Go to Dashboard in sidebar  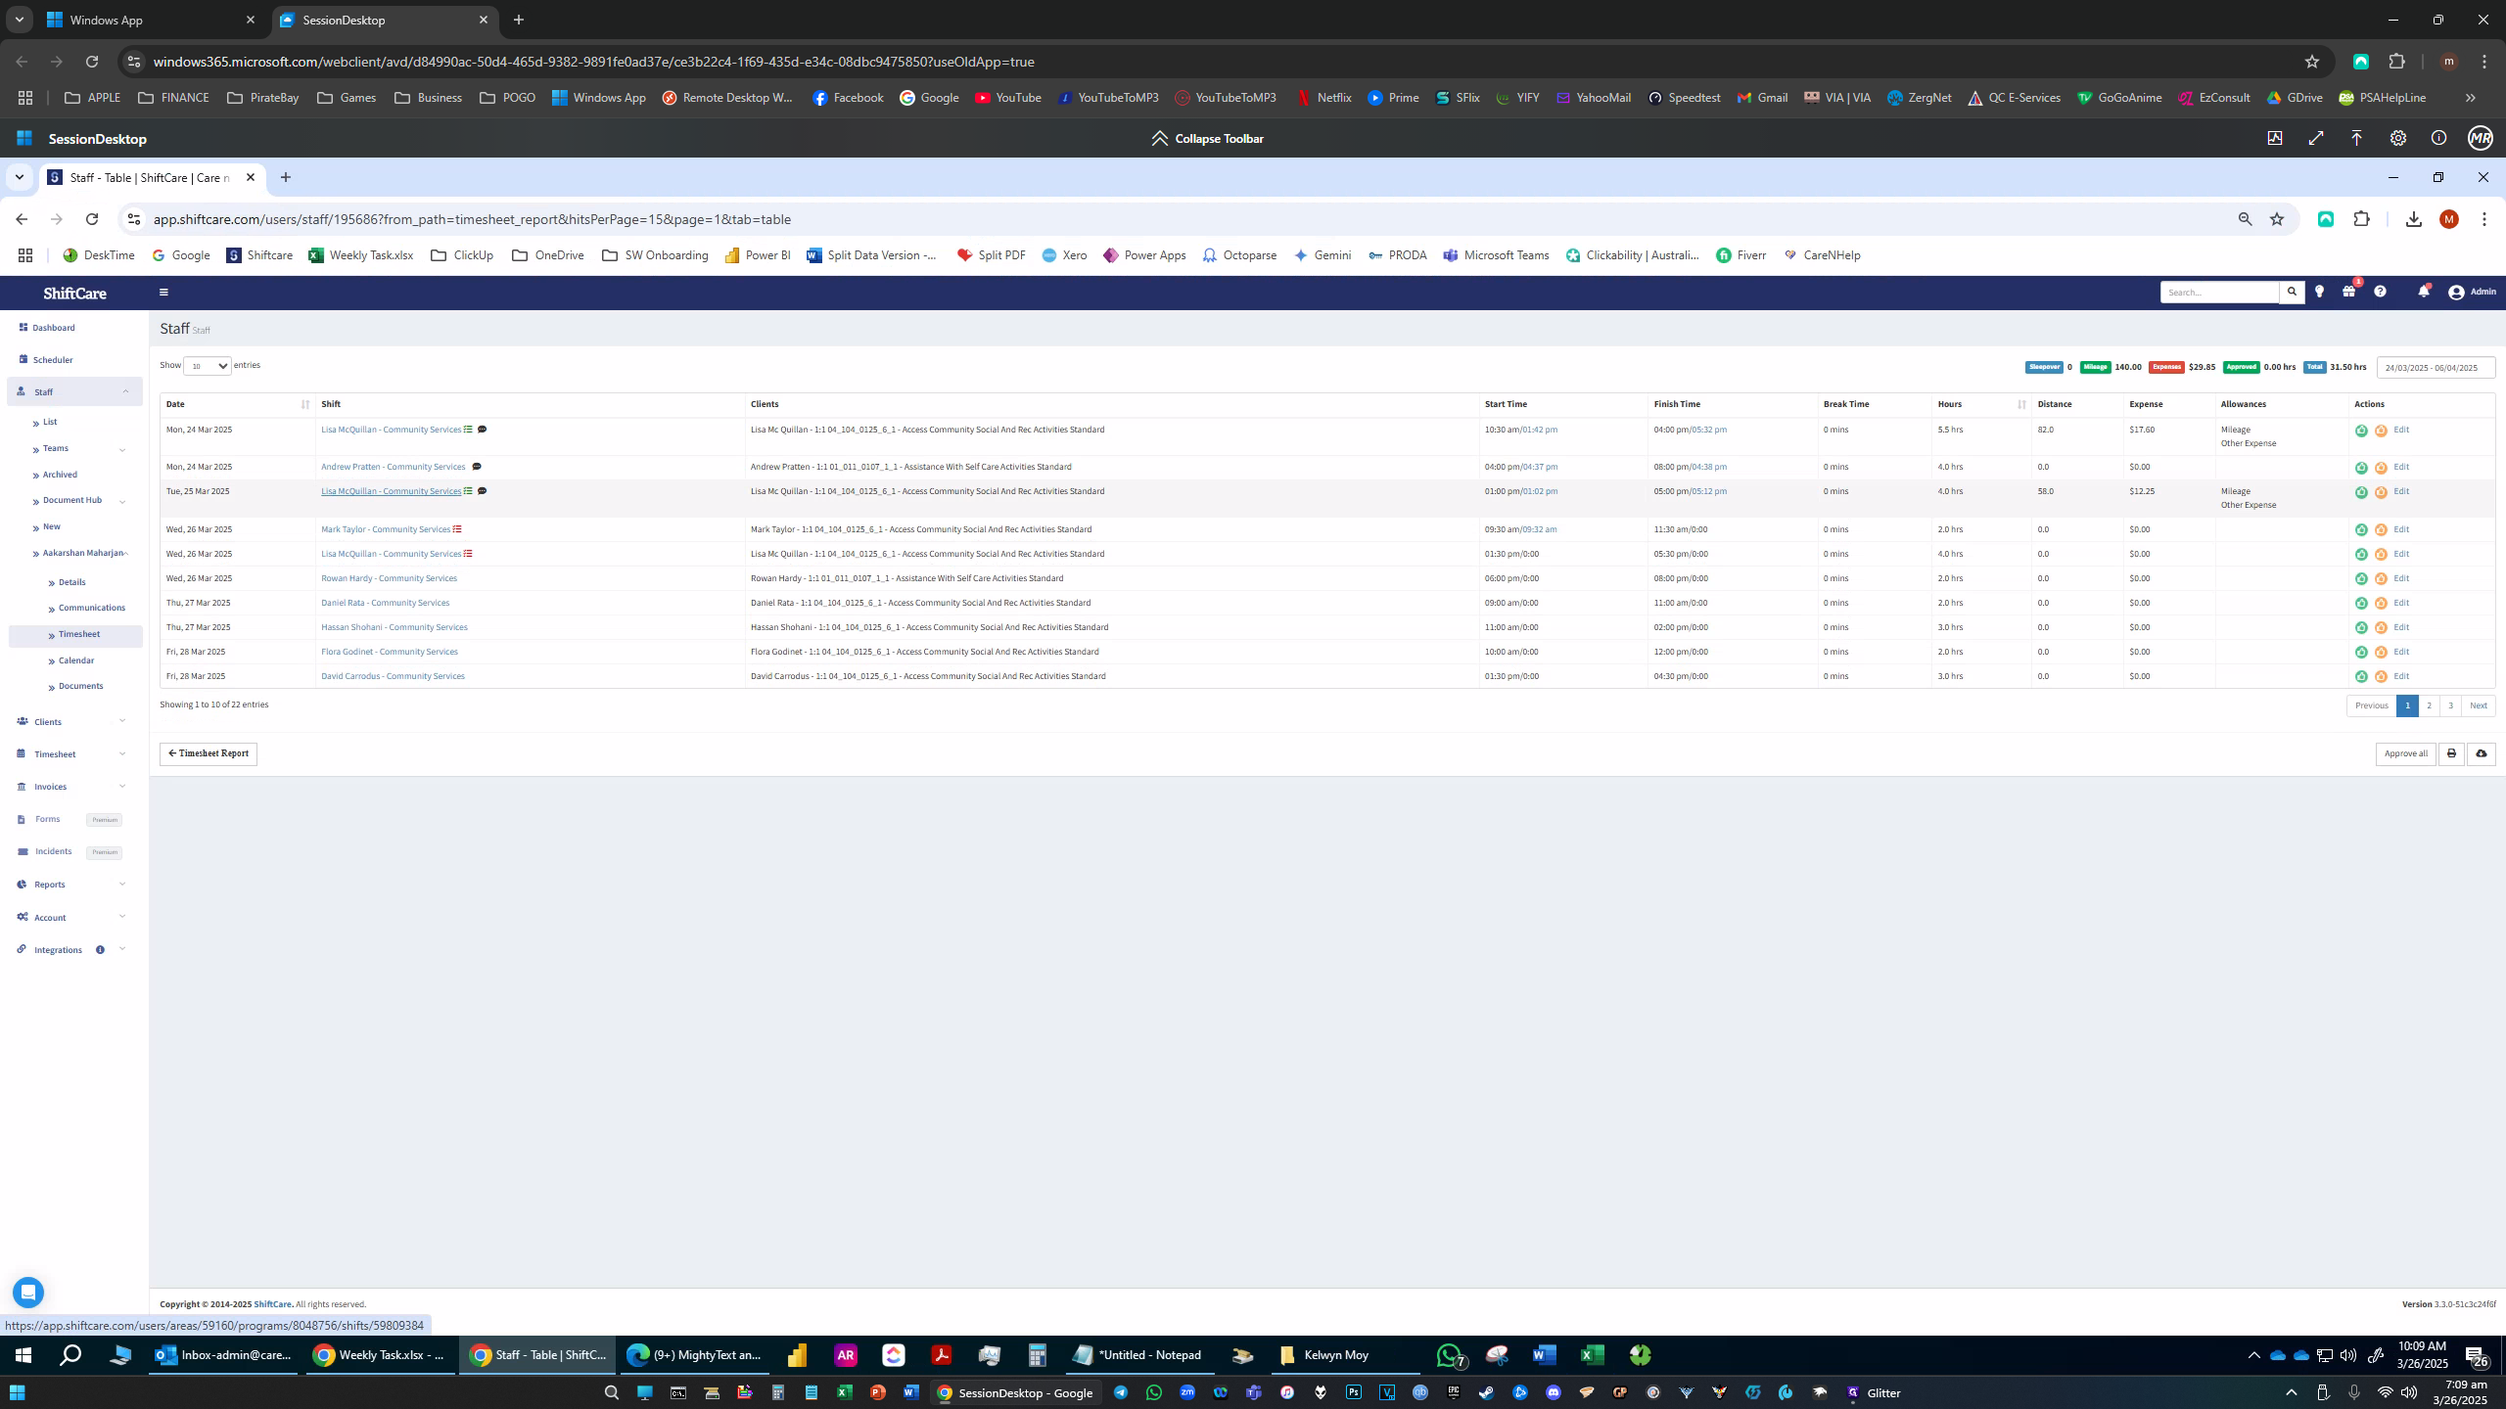pos(47,328)
